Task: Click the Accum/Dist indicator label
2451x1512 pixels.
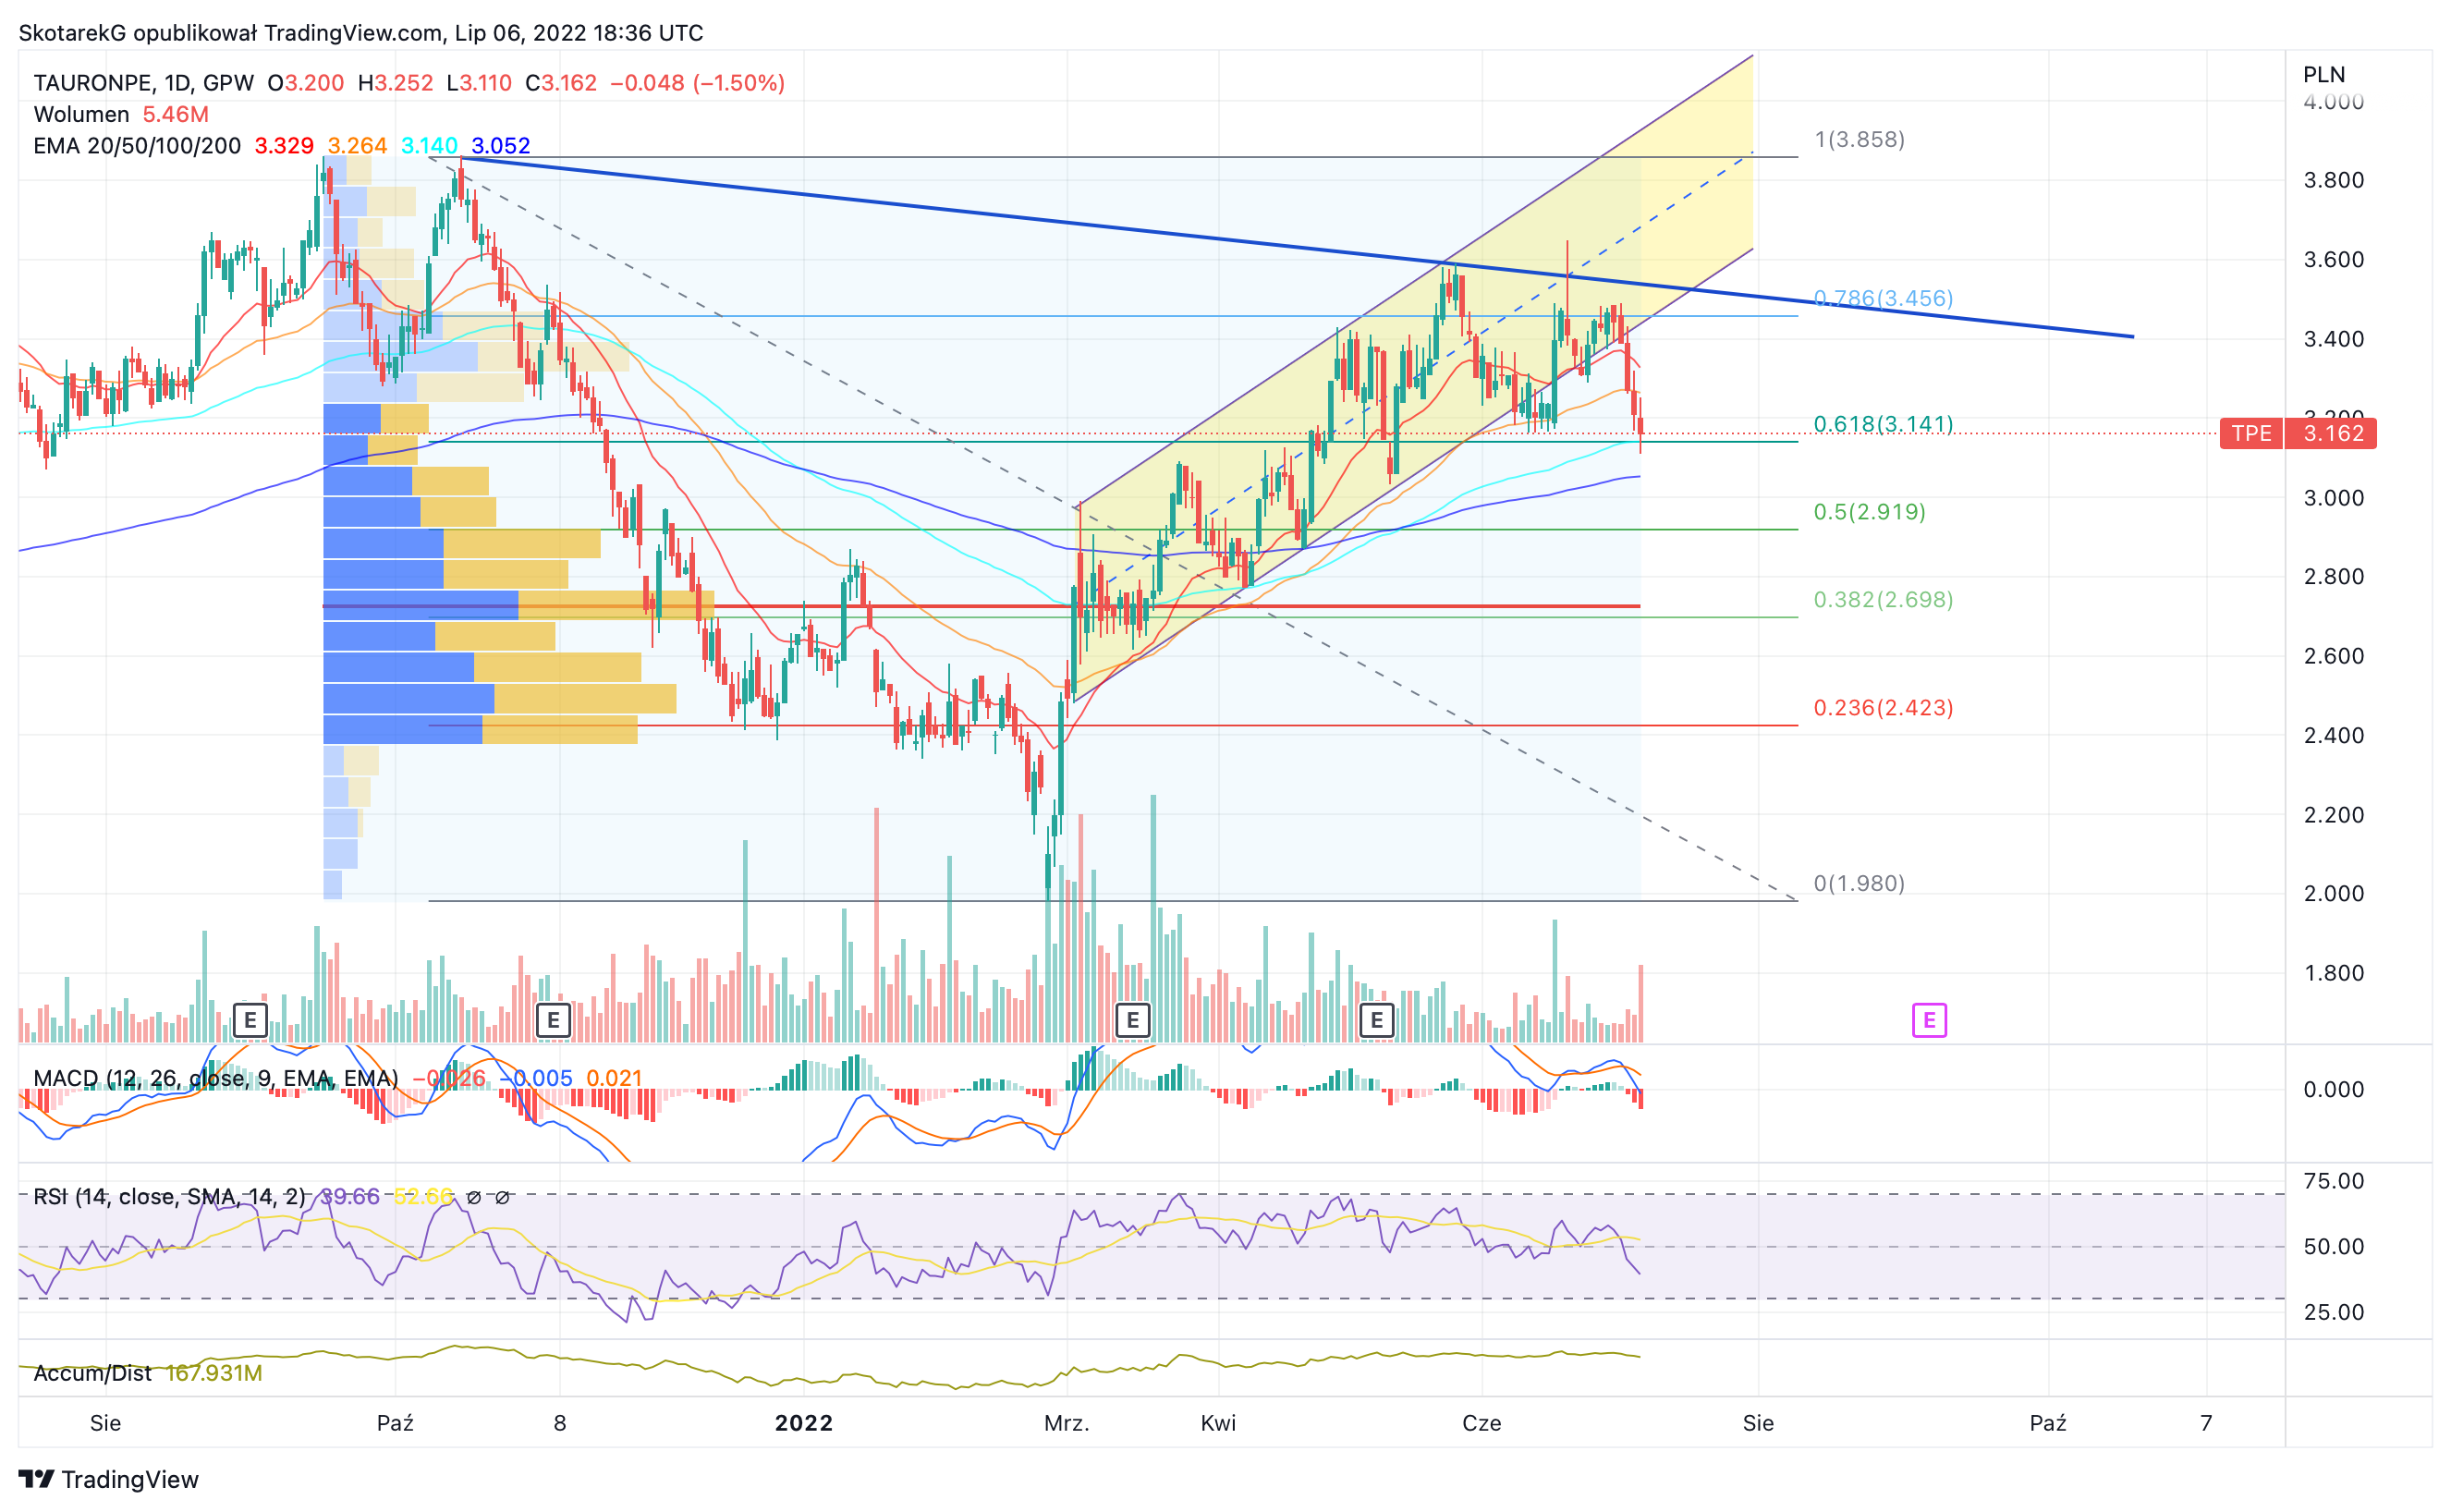Action: (92, 1373)
